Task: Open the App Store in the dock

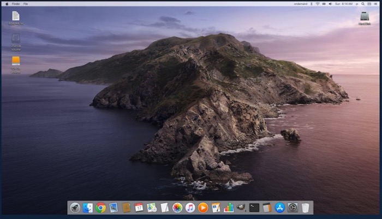Action: 280,208
